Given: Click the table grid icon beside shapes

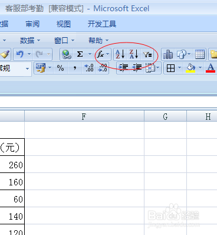Looking at the screenshot, I should (x=200, y=54).
